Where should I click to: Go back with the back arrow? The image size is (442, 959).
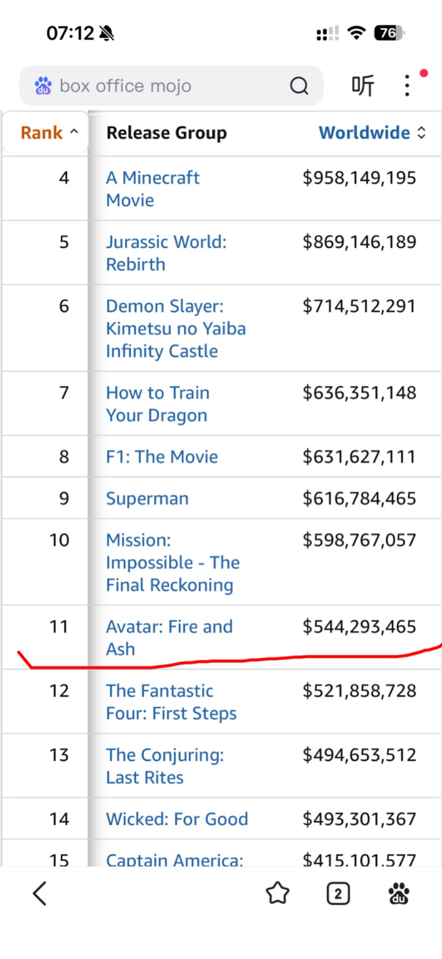(40, 893)
